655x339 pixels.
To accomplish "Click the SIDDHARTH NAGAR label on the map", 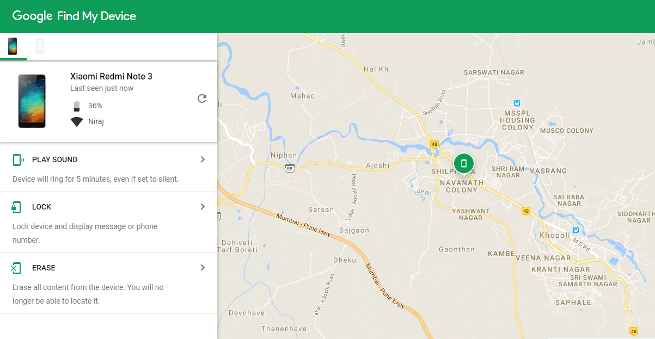I will point(636,217).
